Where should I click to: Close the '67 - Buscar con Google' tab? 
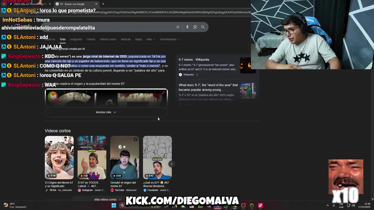tap(96, 4)
